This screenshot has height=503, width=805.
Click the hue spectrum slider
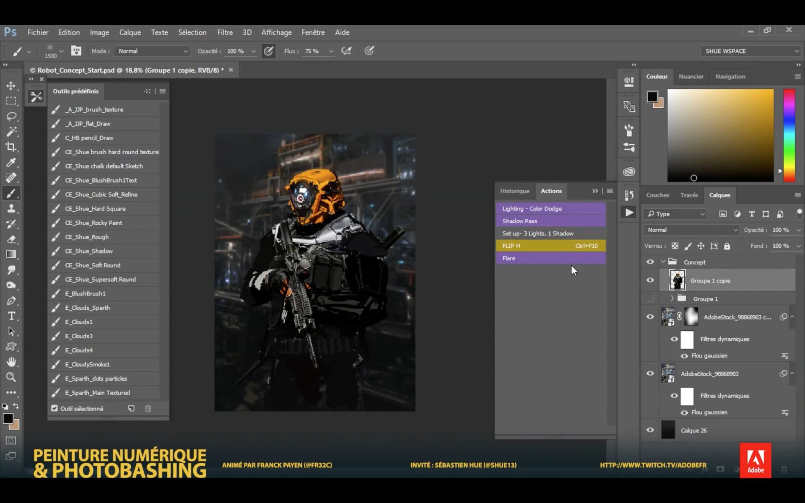tap(789, 135)
